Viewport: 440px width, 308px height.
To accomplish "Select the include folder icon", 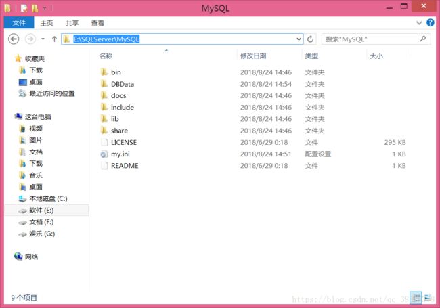I will click(104, 107).
